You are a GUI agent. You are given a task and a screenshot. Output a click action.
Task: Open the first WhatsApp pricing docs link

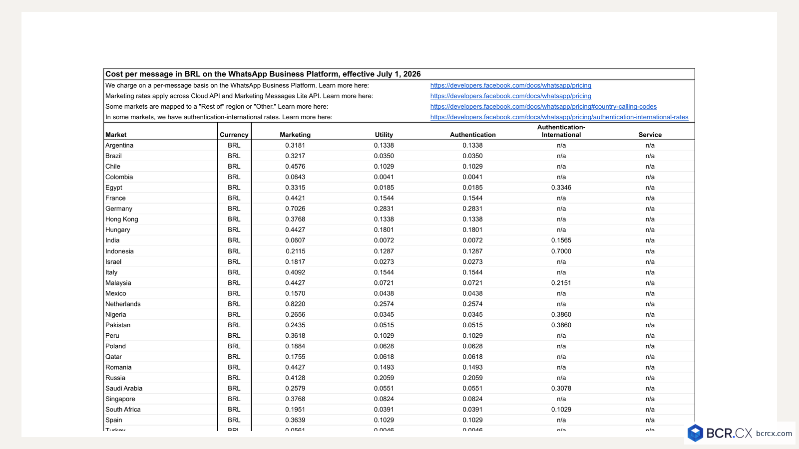(510, 85)
